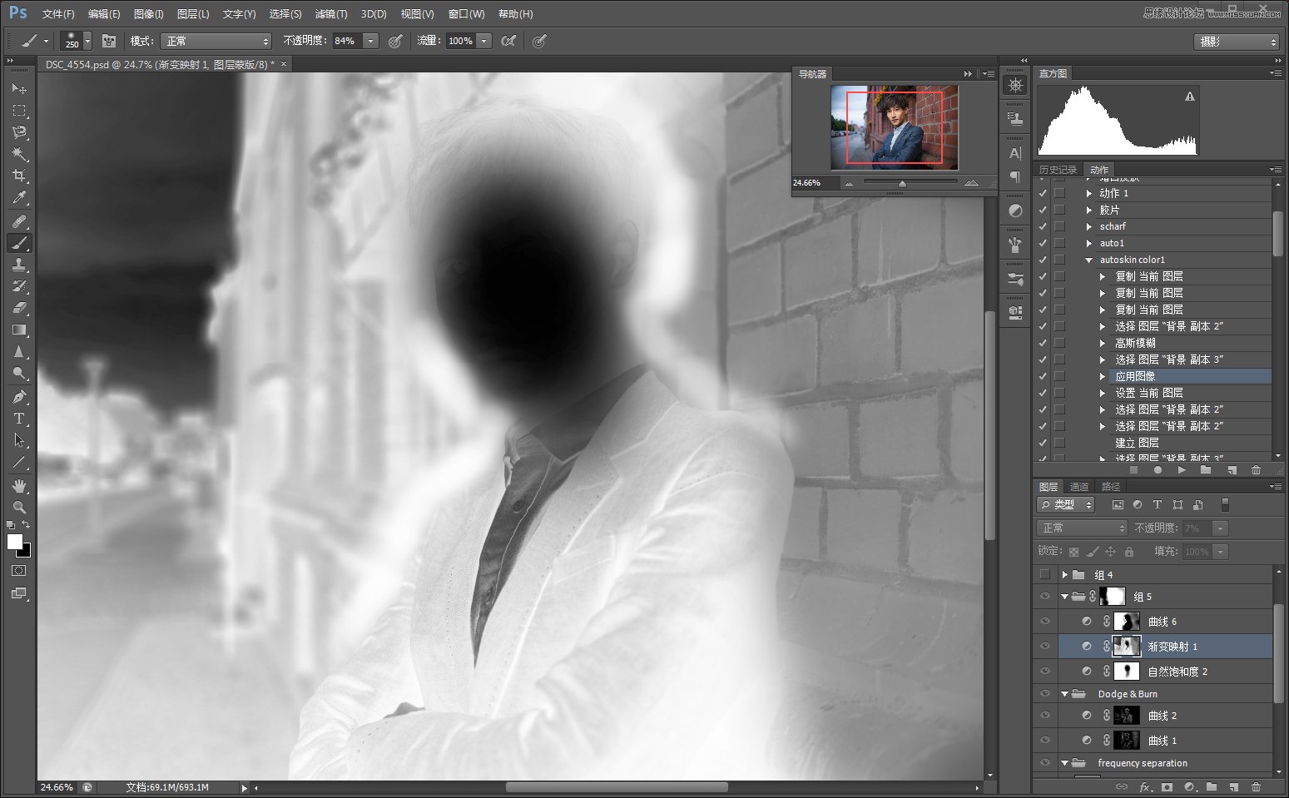Open the 滤镜 menu
1289x798 pixels.
(x=330, y=13)
